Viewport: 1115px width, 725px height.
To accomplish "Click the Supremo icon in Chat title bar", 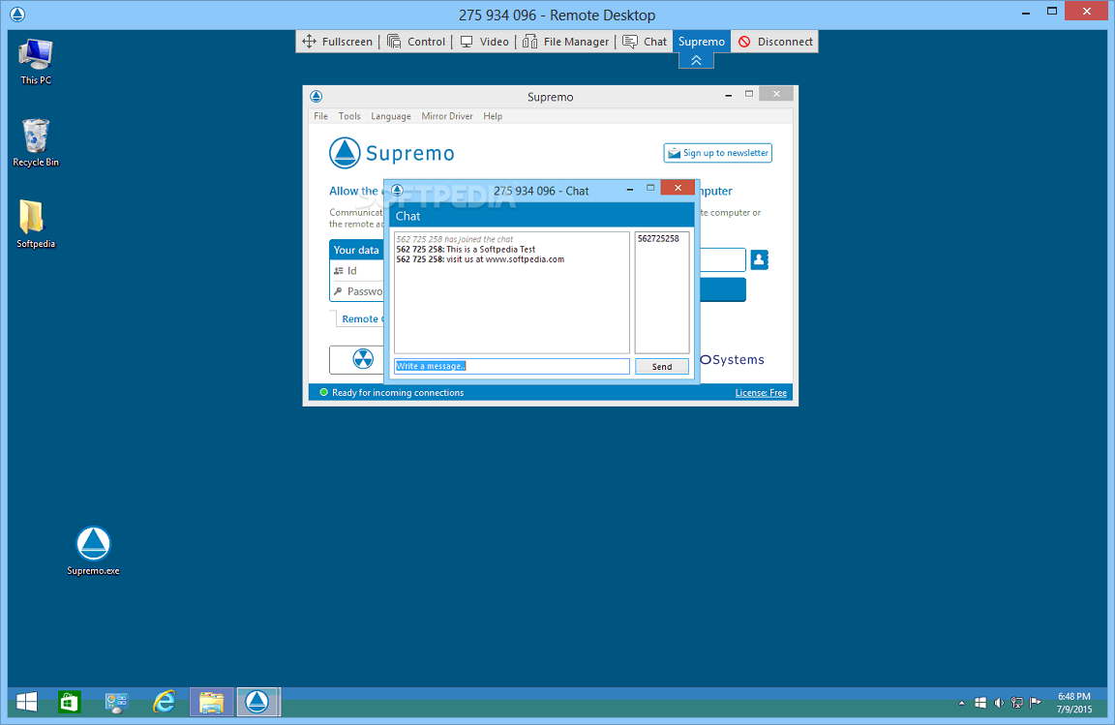I will 398,190.
